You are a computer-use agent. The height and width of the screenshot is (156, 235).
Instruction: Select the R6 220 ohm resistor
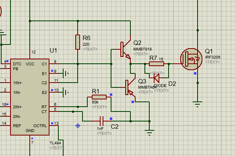(78, 42)
